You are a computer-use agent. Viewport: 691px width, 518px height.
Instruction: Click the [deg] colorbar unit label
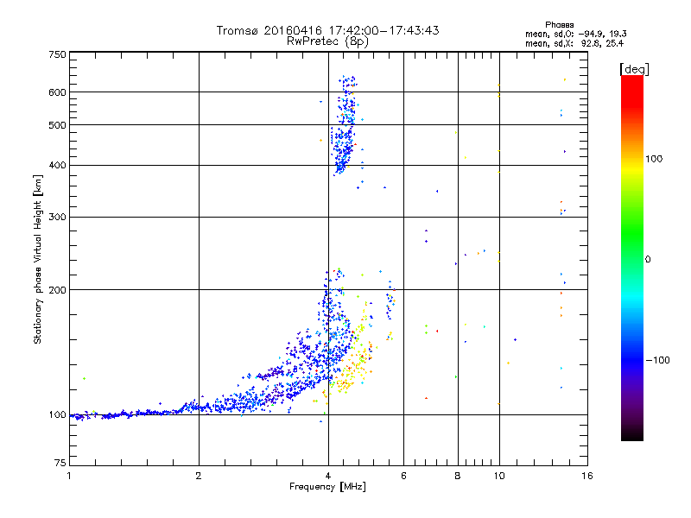point(635,68)
